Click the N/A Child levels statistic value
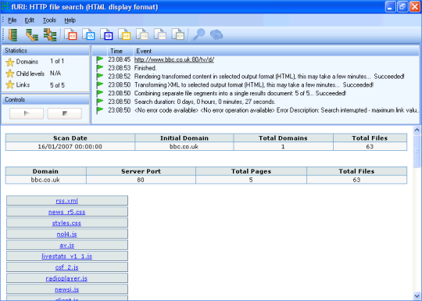Image resolution: width=422 pixels, height=301 pixels. [55, 73]
